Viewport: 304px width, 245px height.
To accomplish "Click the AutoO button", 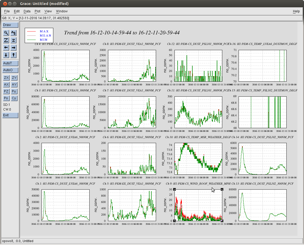I will [10, 70].
